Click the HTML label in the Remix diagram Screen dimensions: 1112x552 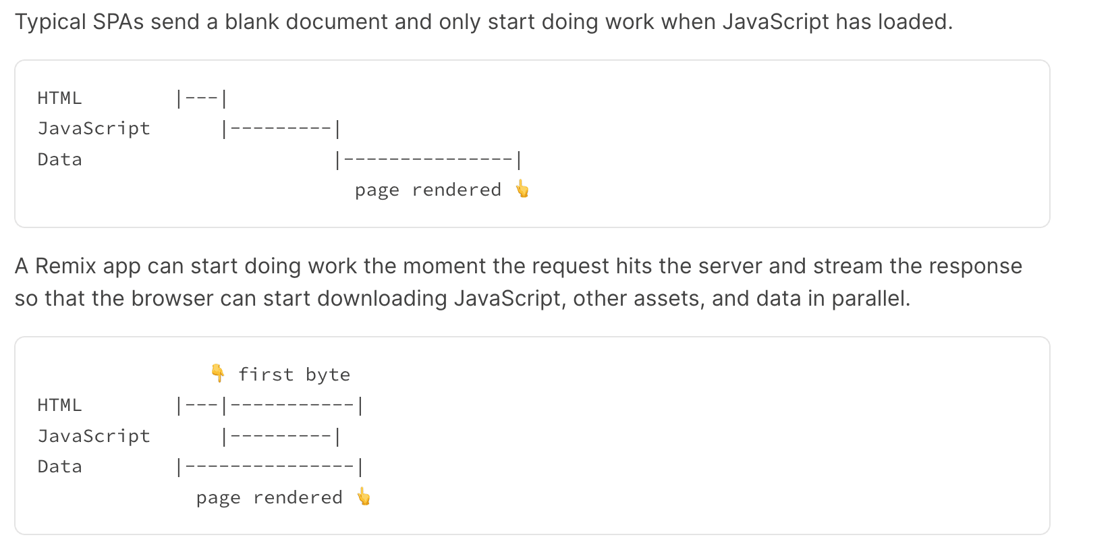(x=59, y=405)
